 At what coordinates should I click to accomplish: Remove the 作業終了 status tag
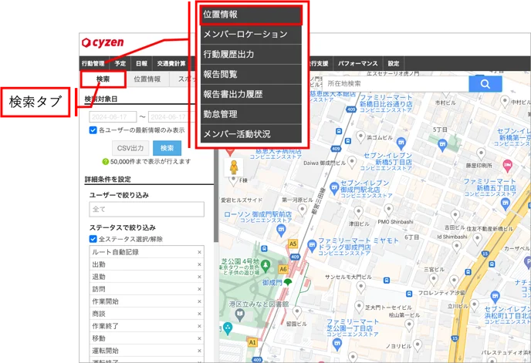pyautogui.click(x=199, y=326)
